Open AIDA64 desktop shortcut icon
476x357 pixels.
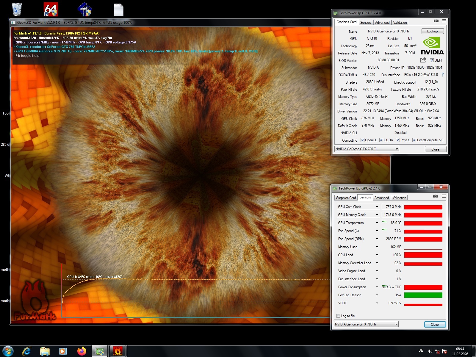point(51,10)
